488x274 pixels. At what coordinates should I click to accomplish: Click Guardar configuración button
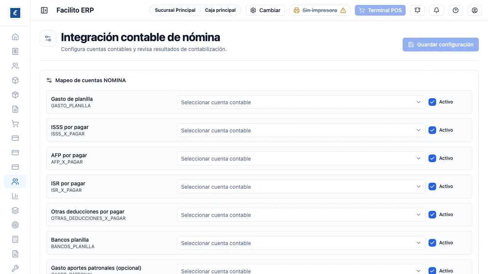441,45
